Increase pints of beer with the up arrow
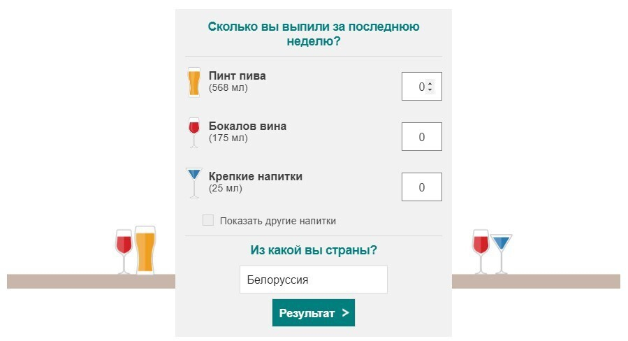The height and width of the screenshot is (341, 628). (430, 84)
